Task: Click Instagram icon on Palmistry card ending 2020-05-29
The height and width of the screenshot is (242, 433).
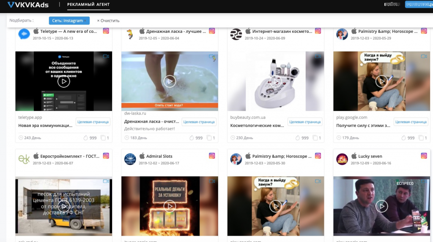Action: pyautogui.click(x=424, y=31)
